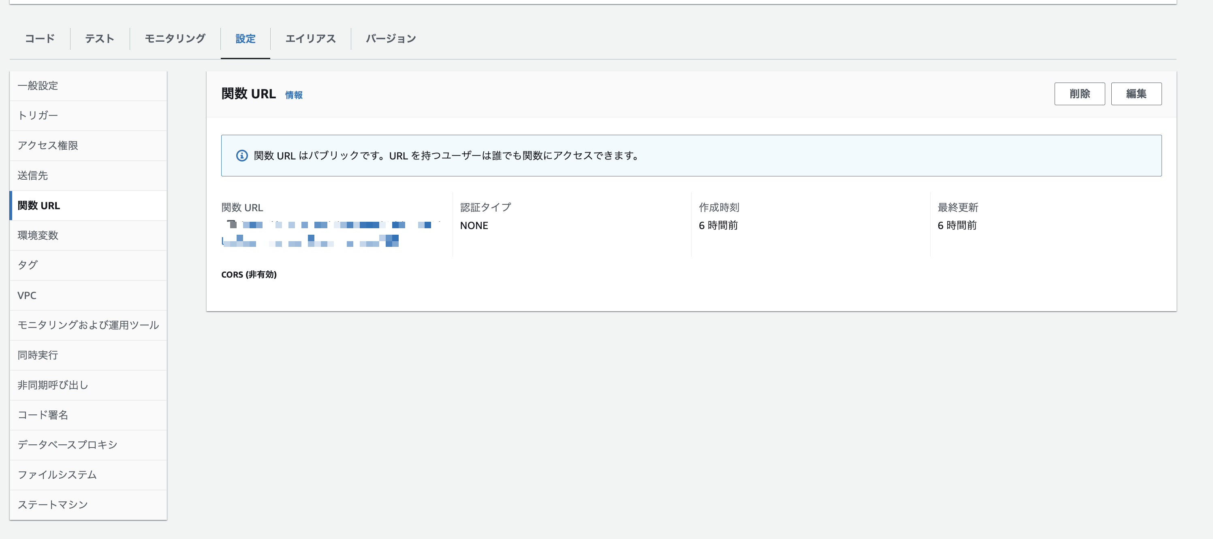Select コード署名 configuration

coord(43,415)
